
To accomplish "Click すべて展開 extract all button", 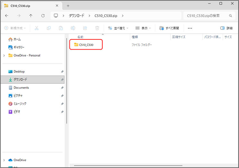I will (x=169, y=28).
